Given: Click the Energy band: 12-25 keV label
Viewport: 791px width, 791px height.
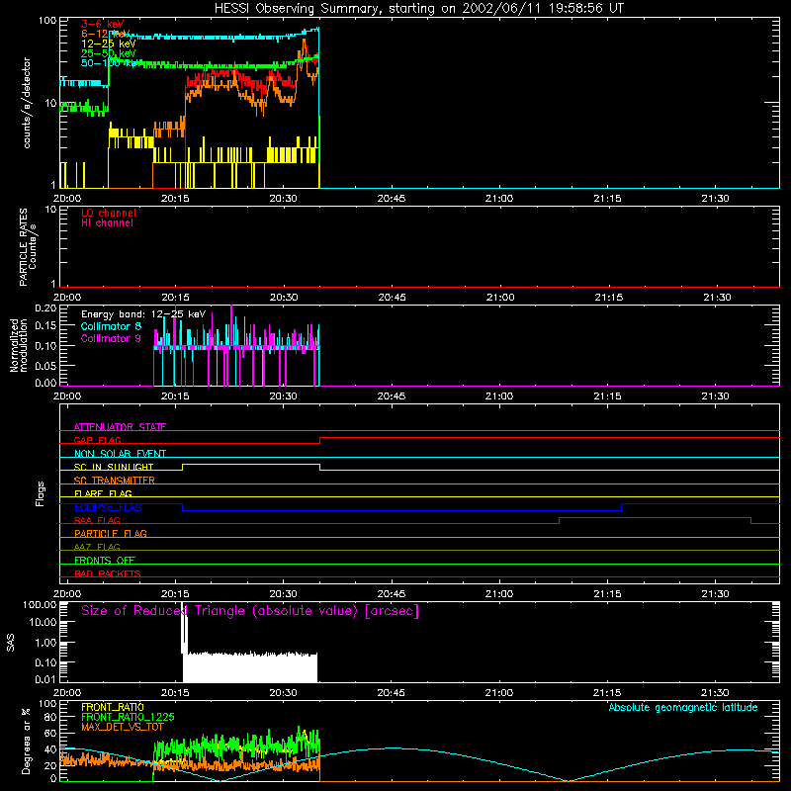Looking at the screenshot, I should click(143, 314).
